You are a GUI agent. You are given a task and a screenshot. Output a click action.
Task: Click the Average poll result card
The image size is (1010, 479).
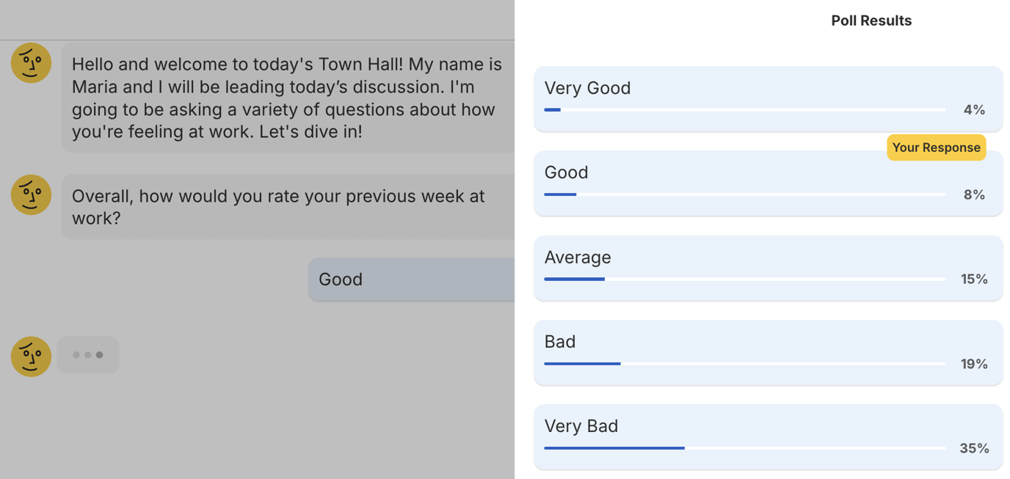(768, 267)
